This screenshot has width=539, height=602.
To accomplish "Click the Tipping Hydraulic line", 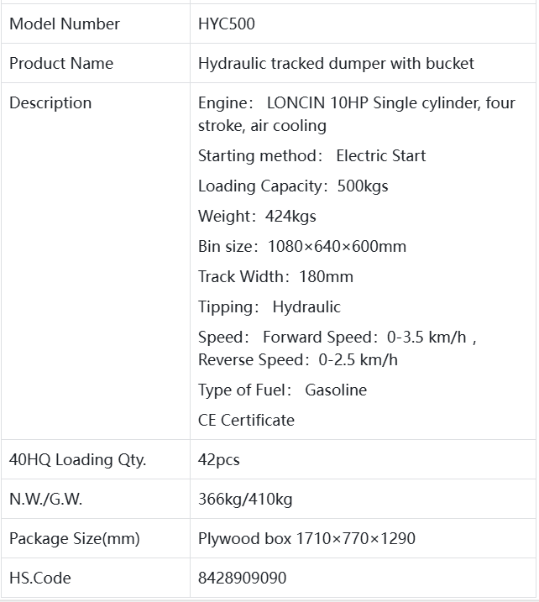I will (x=269, y=306).
